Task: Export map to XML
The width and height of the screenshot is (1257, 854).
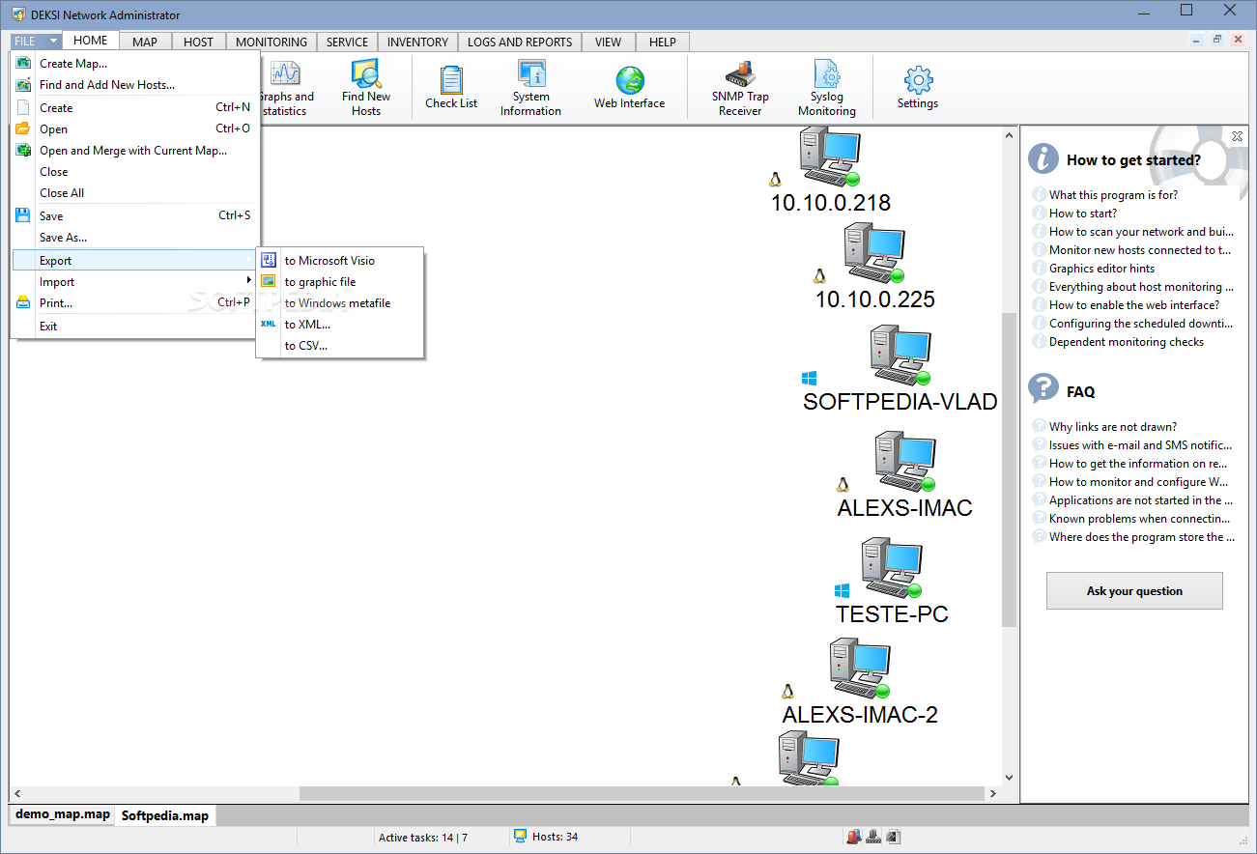Action: click(340, 325)
